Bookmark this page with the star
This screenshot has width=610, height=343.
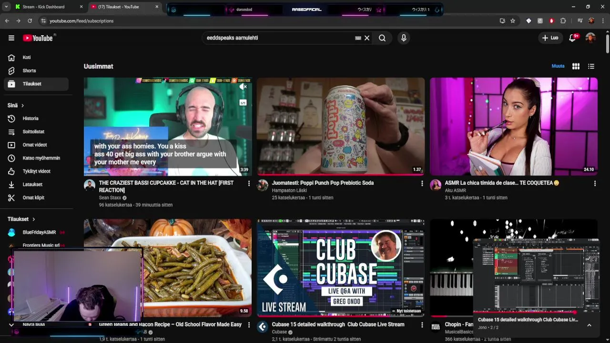click(x=513, y=21)
